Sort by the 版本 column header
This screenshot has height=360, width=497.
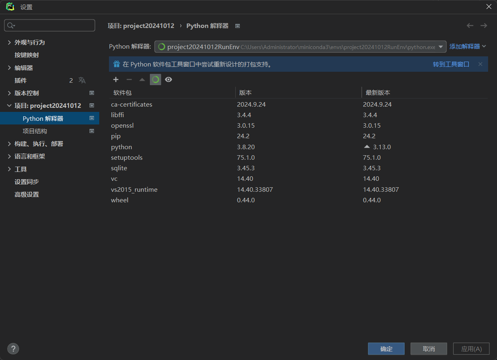[299, 92]
